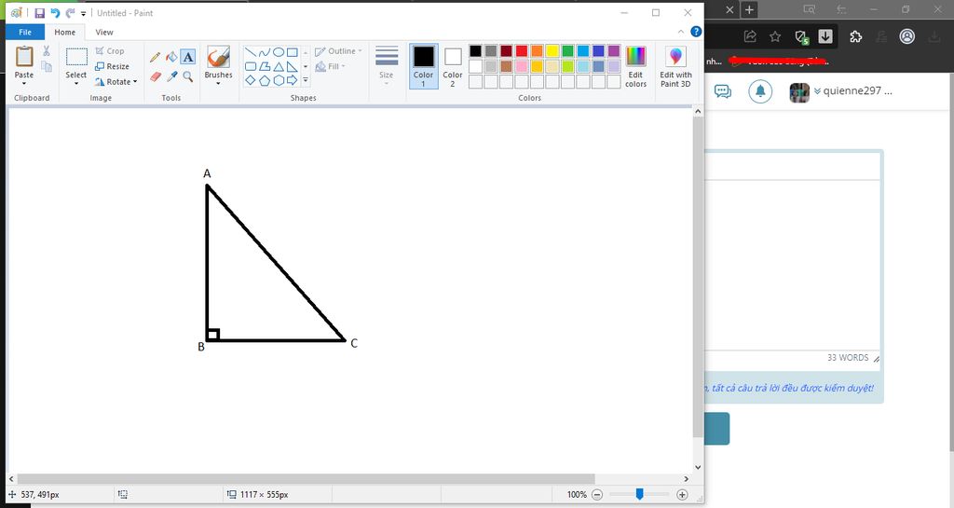
Task: Select the Oval shape
Action: click(x=278, y=52)
